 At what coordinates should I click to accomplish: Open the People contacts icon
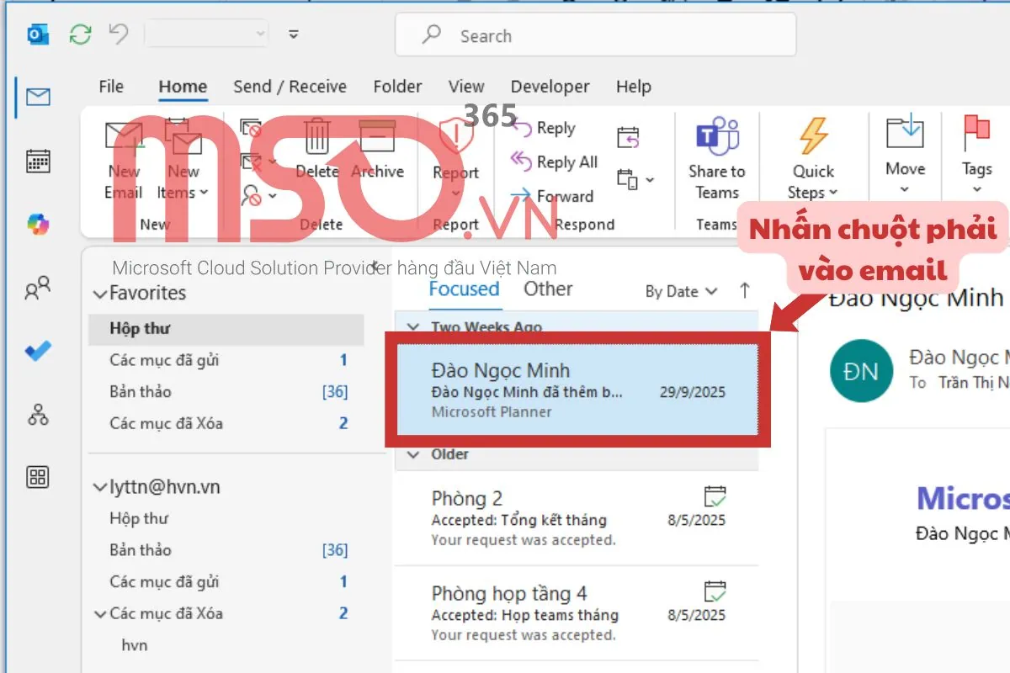coord(38,289)
